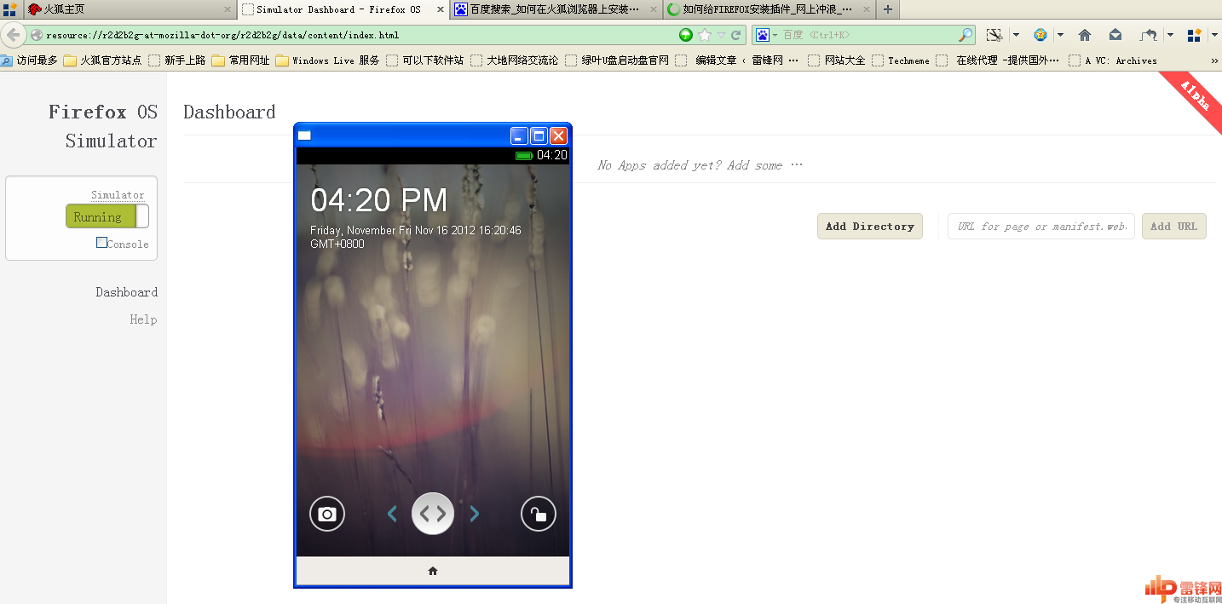
Task: Go to the browser home page icon
Action: [1085, 35]
